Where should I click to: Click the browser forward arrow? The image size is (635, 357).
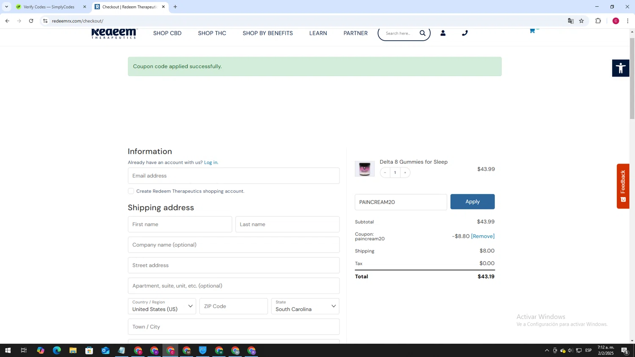click(19, 21)
